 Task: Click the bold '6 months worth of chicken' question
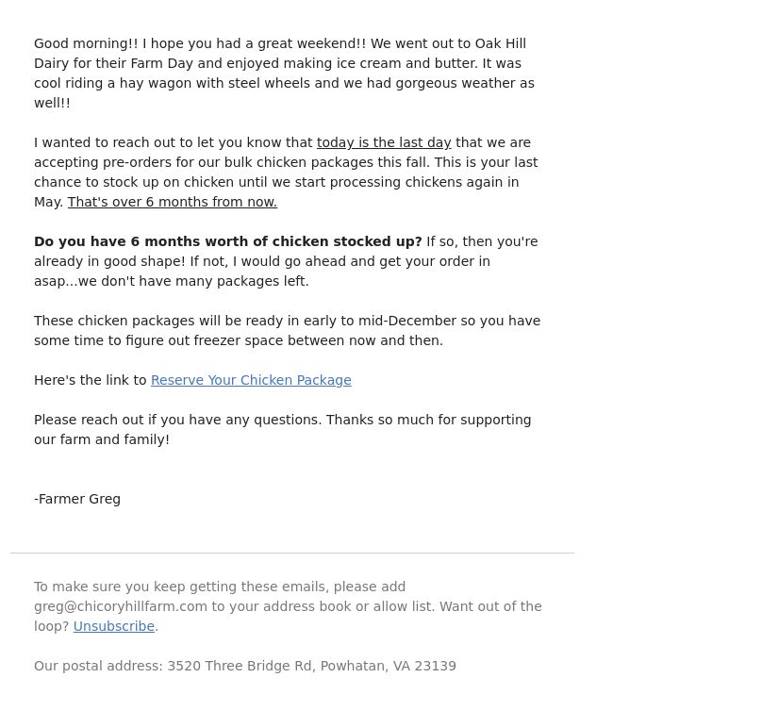pyautogui.click(x=228, y=241)
